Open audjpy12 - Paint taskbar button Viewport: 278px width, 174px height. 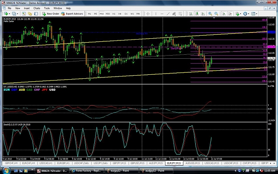pyautogui.click(x=156, y=171)
